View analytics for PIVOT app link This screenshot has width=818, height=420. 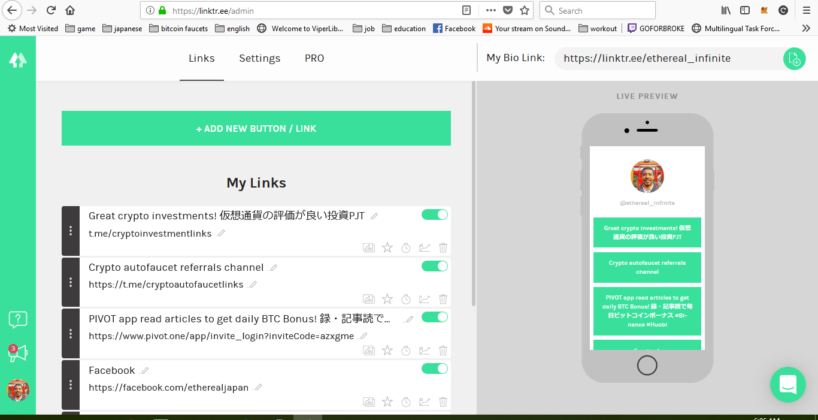(x=425, y=350)
